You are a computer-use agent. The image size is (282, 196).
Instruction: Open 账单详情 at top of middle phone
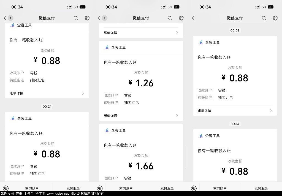141,33
